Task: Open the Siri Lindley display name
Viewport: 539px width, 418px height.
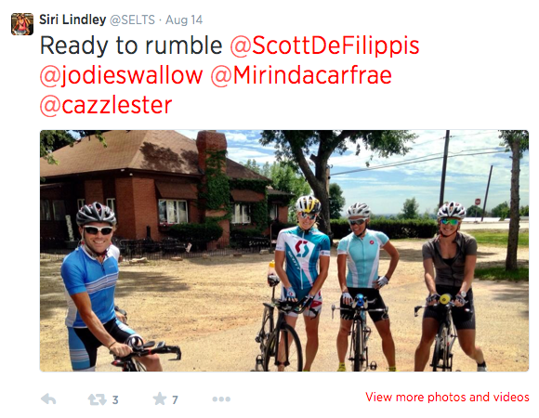Action: point(72,20)
